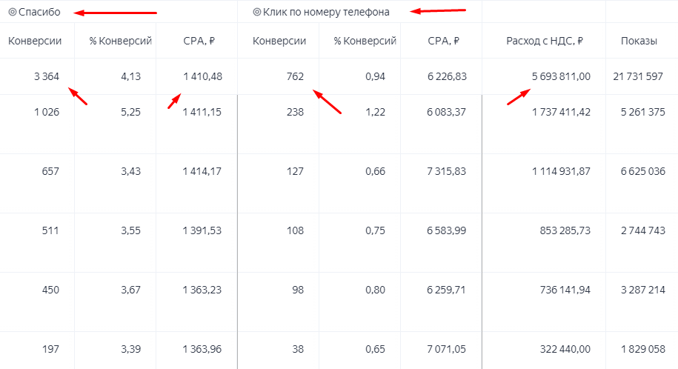678x369 pixels.
Task: Sort by Показы column header
Action: (x=639, y=41)
